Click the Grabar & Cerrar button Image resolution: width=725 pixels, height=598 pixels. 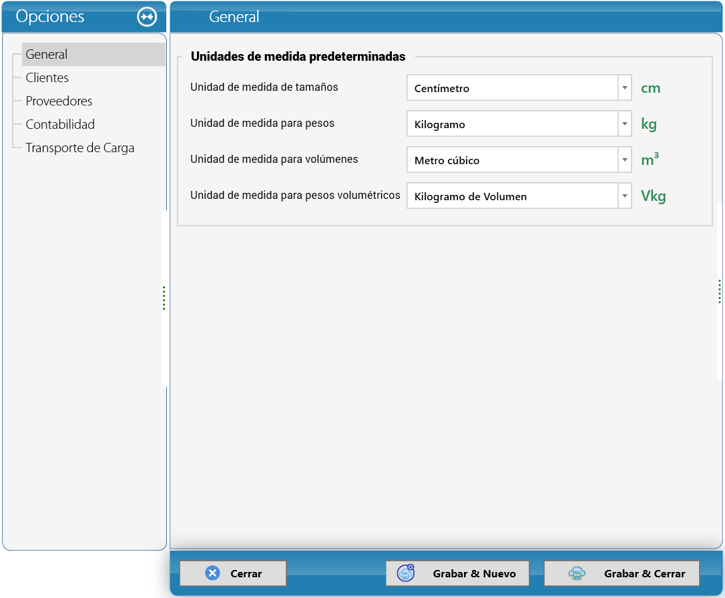point(622,573)
